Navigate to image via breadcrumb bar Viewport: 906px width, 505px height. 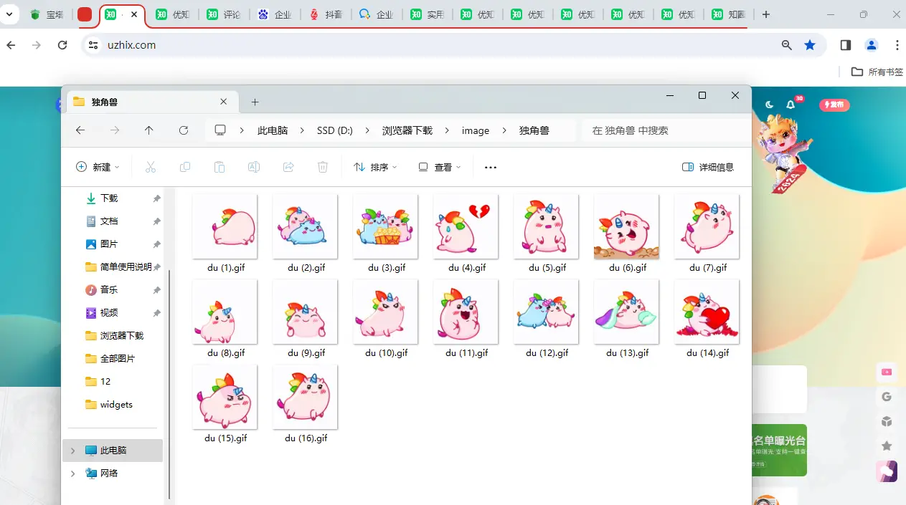475,130
